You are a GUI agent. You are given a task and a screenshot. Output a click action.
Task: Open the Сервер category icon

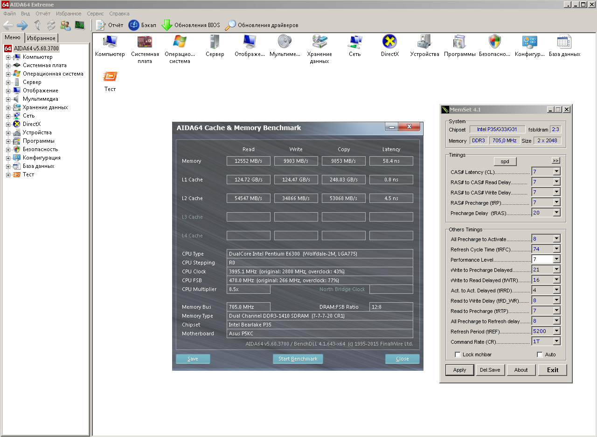(x=215, y=42)
